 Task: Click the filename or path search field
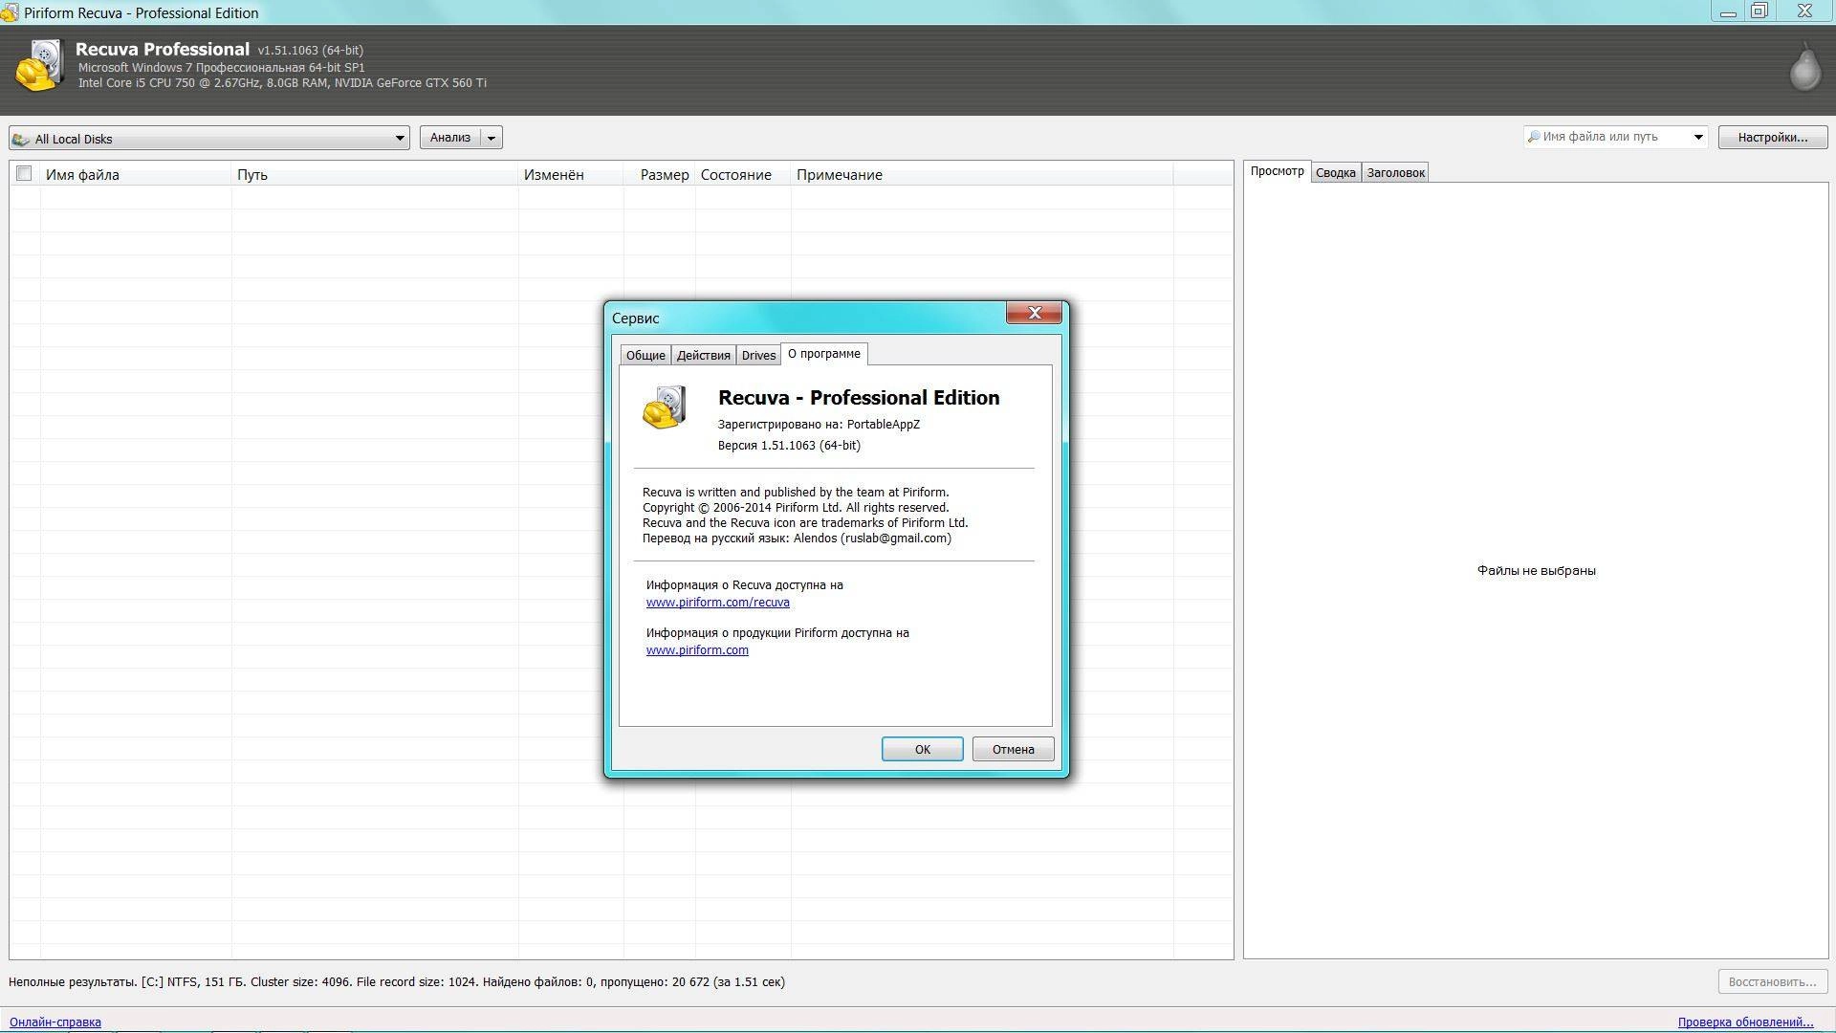pyautogui.click(x=1614, y=137)
